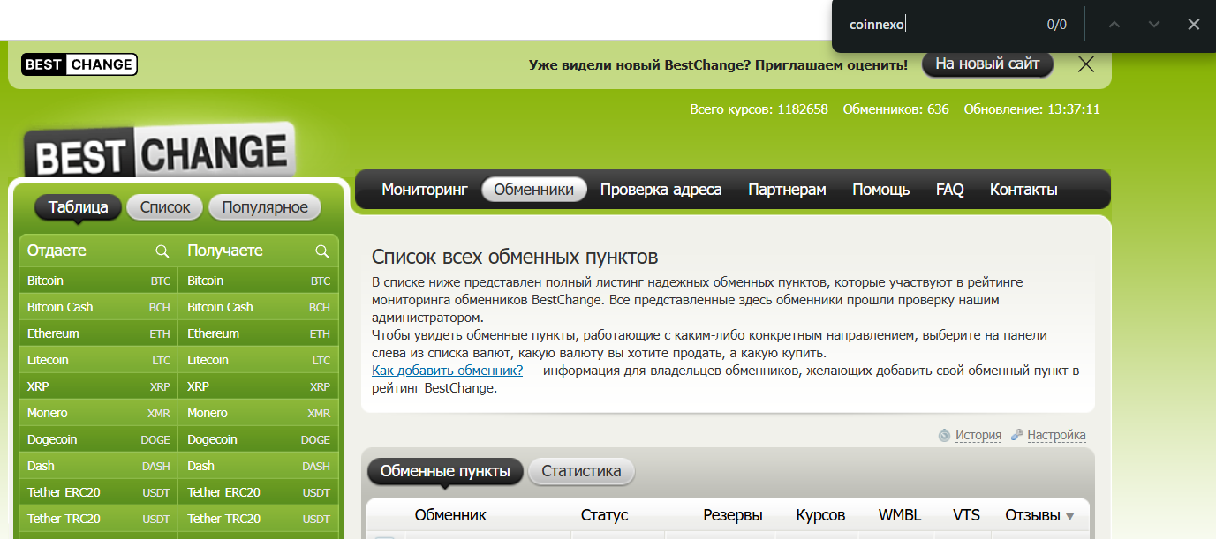Select Litecoin in the Отдаете column
Image resolution: width=1216 pixels, height=539 pixels.
coord(98,360)
